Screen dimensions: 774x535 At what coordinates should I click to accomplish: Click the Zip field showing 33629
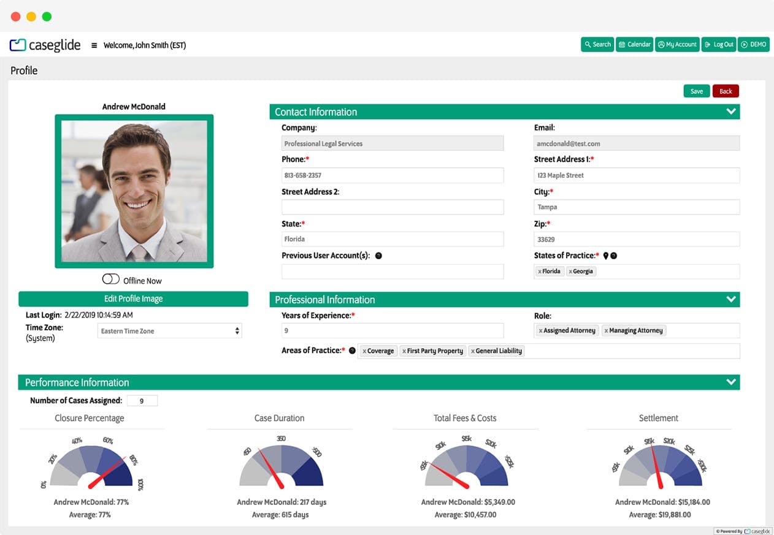point(637,239)
